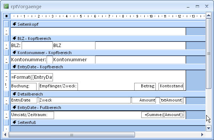Click the Detailbereich section selector box in left ruler

pos(6,94)
